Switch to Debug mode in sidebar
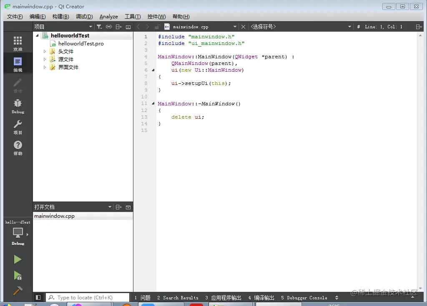Image resolution: width=427 pixels, height=306 pixels. click(18, 106)
